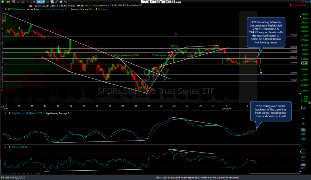Select the D daily timeframe
The height and width of the screenshot is (180, 311).
(30, 2)
